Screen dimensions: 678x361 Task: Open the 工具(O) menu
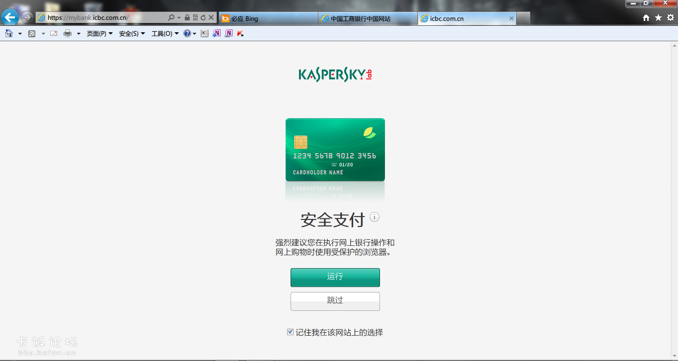(x=165, y=34)
